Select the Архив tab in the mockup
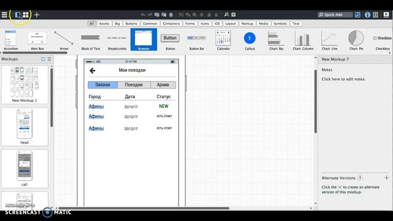Screen dimensions: 393x221 (x=163, y=85)
